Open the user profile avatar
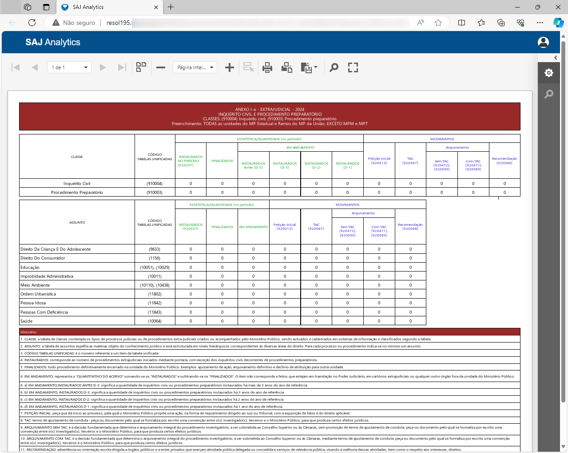 pos(543,42)
